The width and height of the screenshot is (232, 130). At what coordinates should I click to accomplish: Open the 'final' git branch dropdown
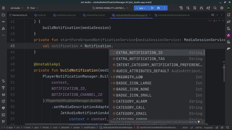(x=32, y=8)
